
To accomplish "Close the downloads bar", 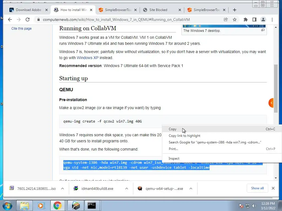I will tap(273, 188).
